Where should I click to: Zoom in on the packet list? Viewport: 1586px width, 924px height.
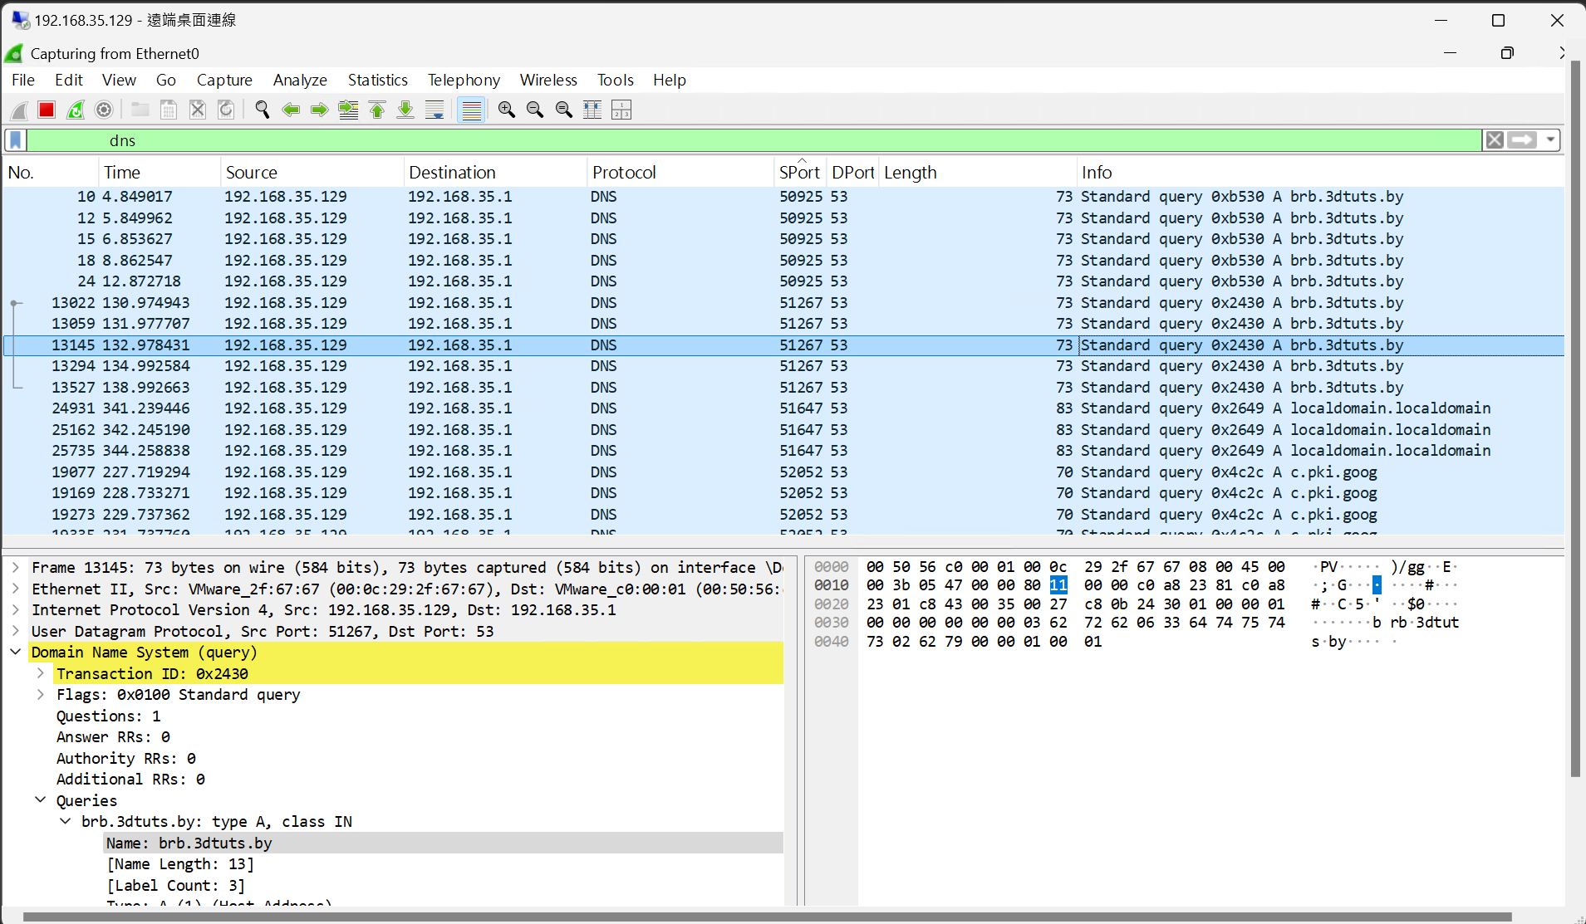click(506, 110)
